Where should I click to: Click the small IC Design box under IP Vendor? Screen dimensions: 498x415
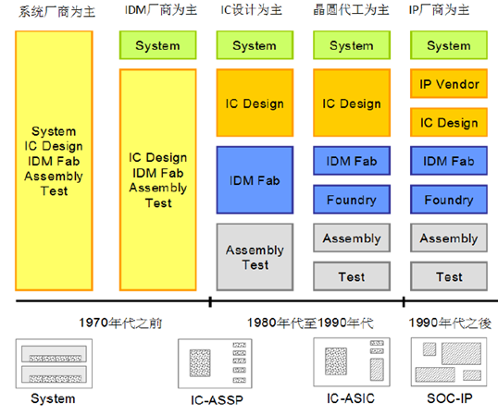[449, 122]
